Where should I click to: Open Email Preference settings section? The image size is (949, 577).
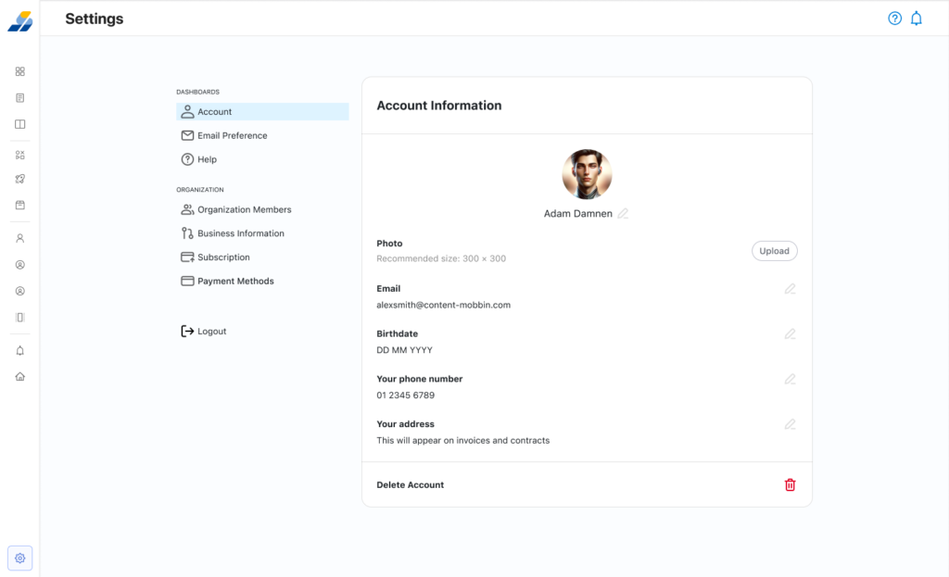coord(232,135)
